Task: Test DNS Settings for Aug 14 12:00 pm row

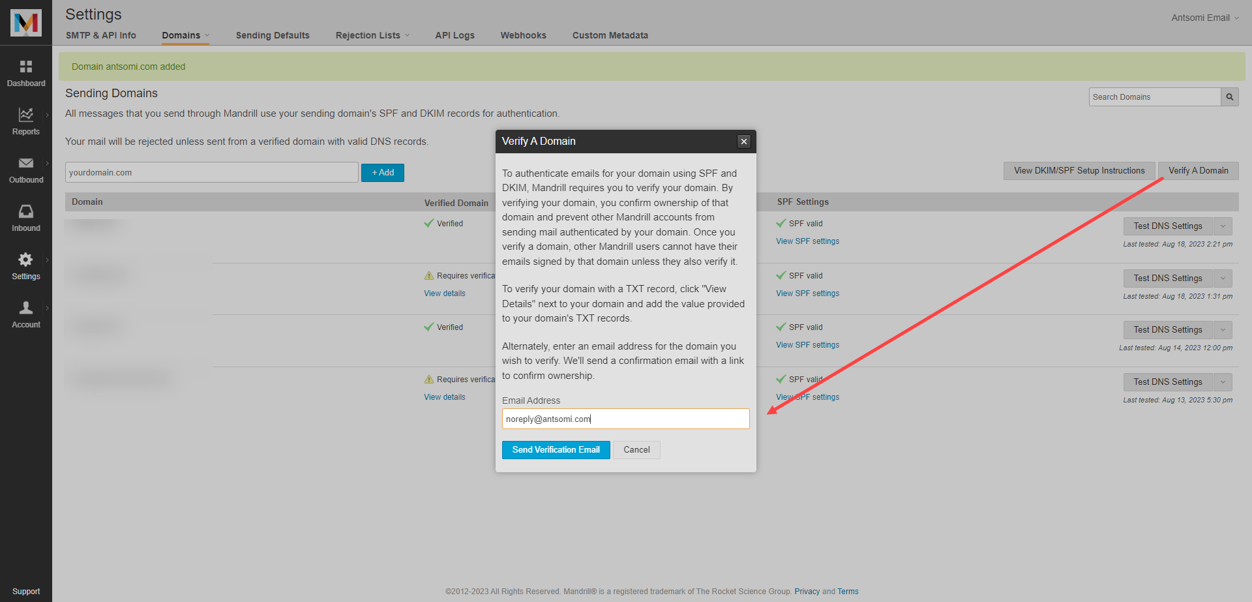Action: click(1167, 330)
